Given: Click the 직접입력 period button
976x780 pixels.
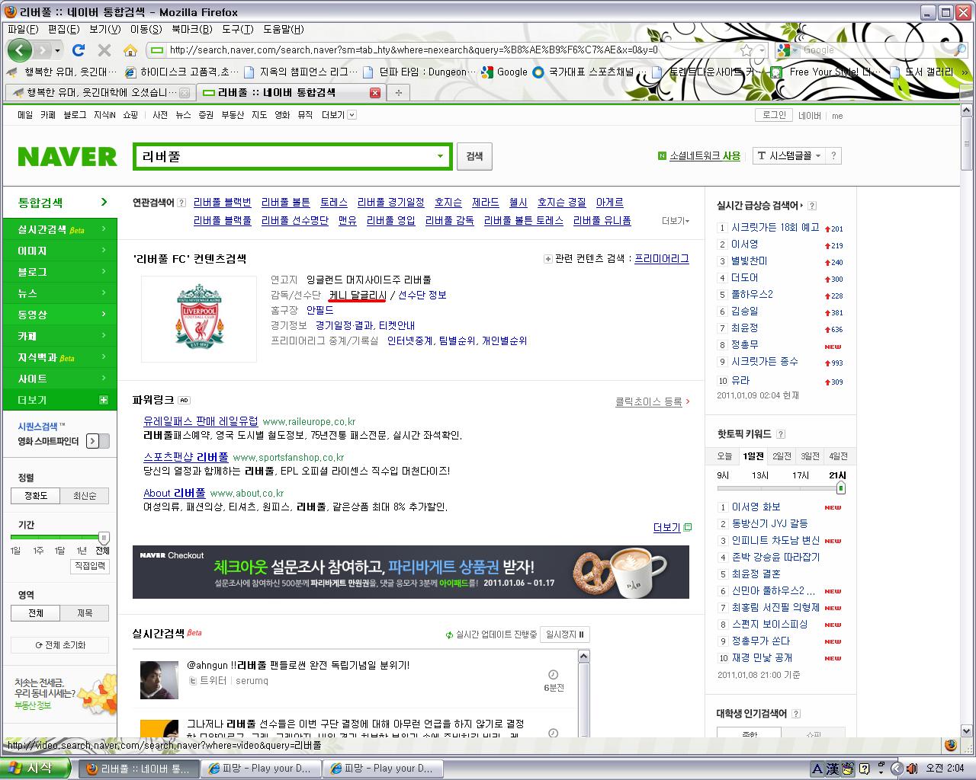Looking at the screenshot, I should pos(89,566).
